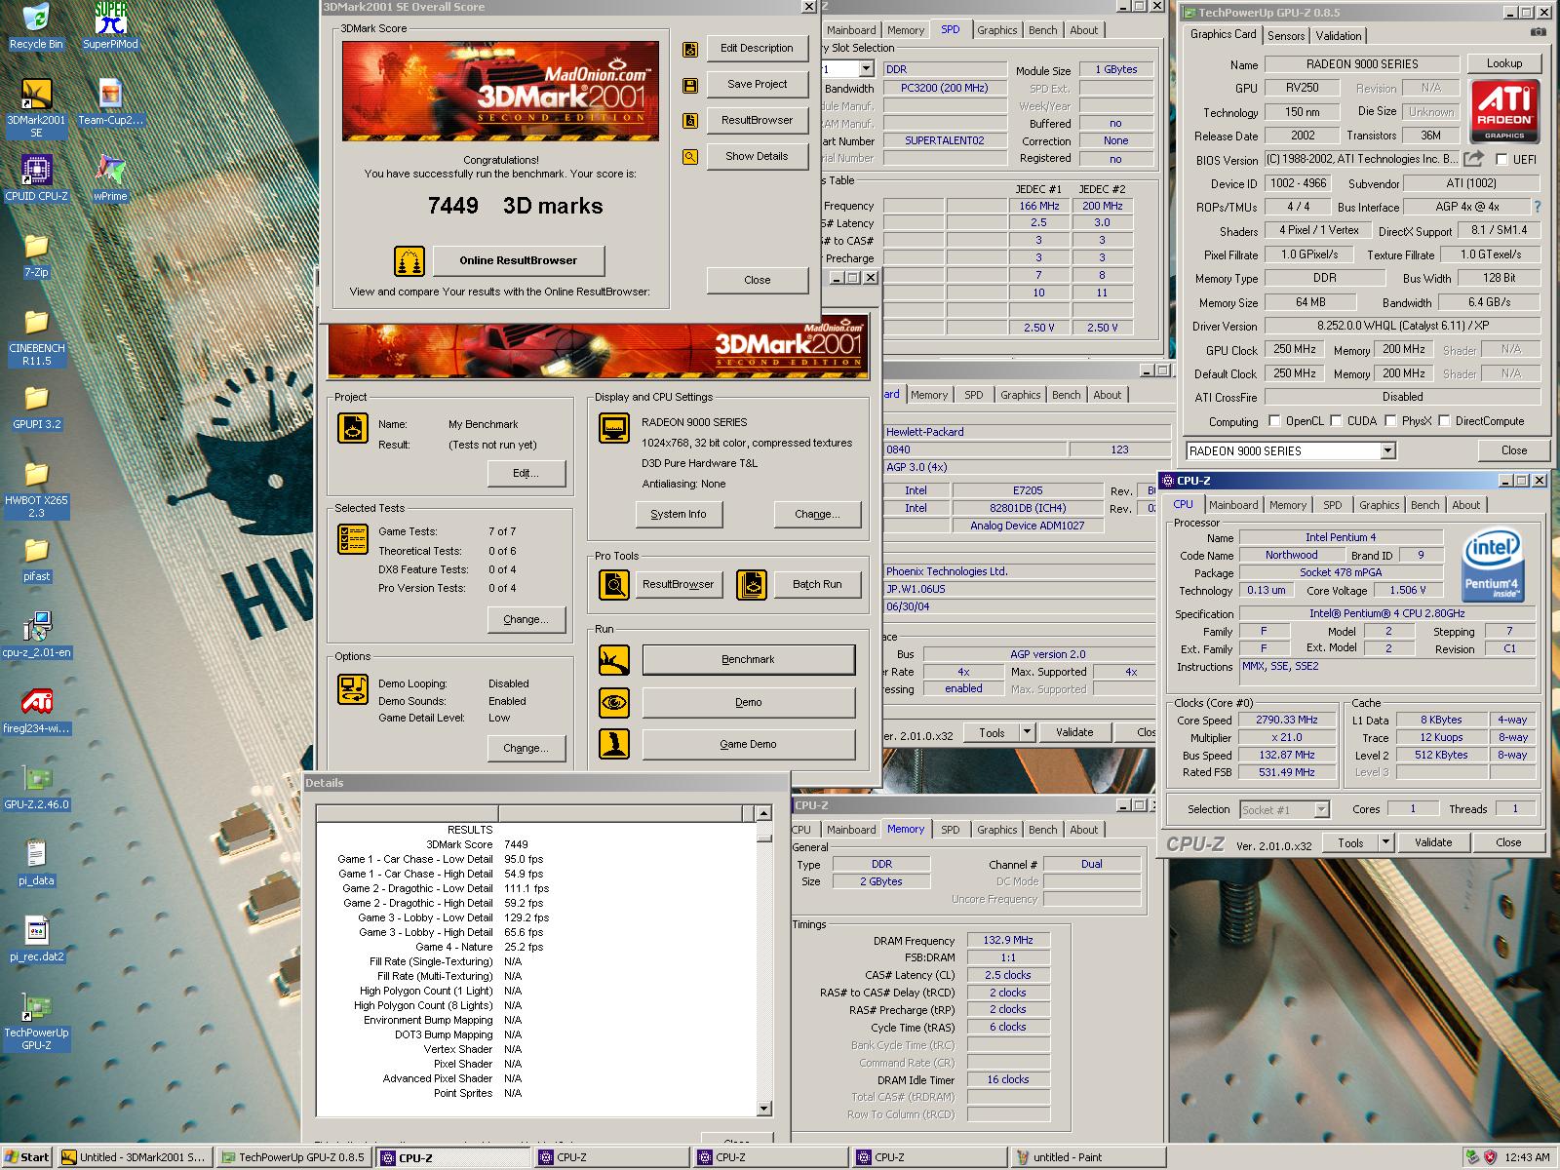Click the Benchmark runner icon in Run section
Screen dimensions: 1560x1170
point(614,660)
